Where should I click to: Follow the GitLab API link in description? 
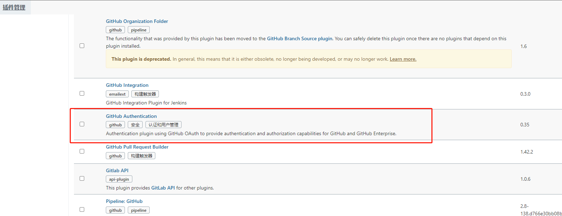[163, 188]
